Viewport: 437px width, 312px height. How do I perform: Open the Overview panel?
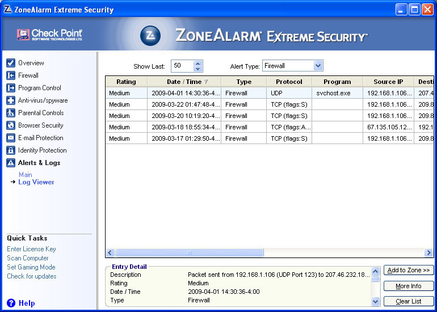(31, 63)
